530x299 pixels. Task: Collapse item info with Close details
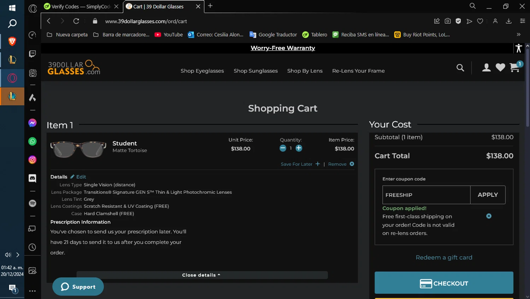tap(202, 275)
